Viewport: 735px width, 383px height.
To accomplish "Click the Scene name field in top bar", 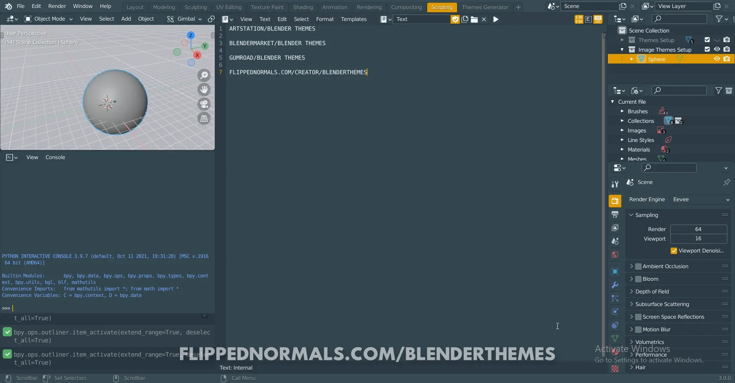I will click(589, 6).
